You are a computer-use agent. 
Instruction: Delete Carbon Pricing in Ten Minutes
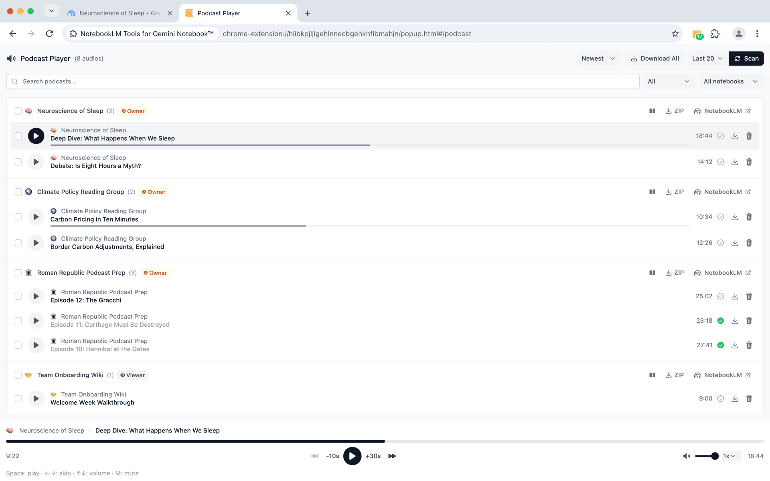point(749,217)
